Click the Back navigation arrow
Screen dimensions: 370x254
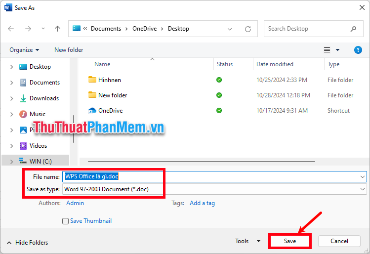11,29
